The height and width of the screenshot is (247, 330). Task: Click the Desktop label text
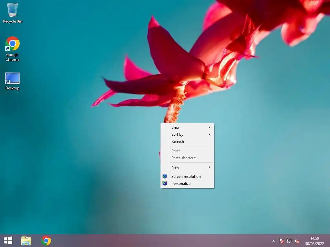pos(13,88)
